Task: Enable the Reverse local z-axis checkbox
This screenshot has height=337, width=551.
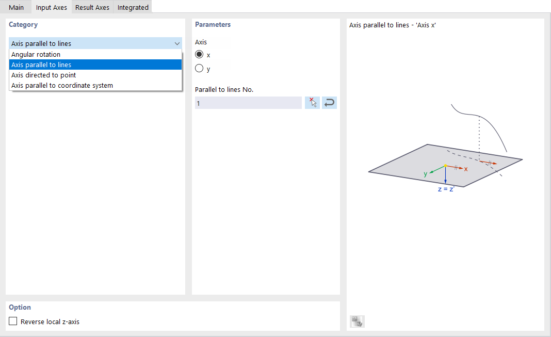Action: point(12,321)
